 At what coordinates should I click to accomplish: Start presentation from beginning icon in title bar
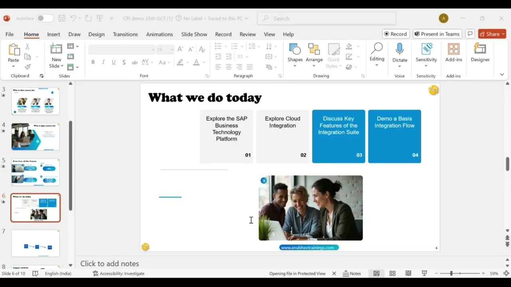100,18
